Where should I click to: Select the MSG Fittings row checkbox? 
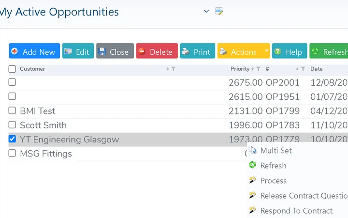[x=12, y=153]
